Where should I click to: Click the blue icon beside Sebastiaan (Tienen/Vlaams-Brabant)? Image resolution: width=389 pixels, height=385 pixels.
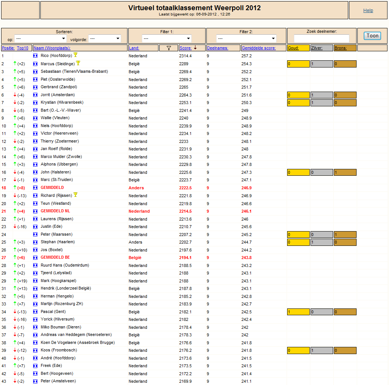[x=35, y=72]
